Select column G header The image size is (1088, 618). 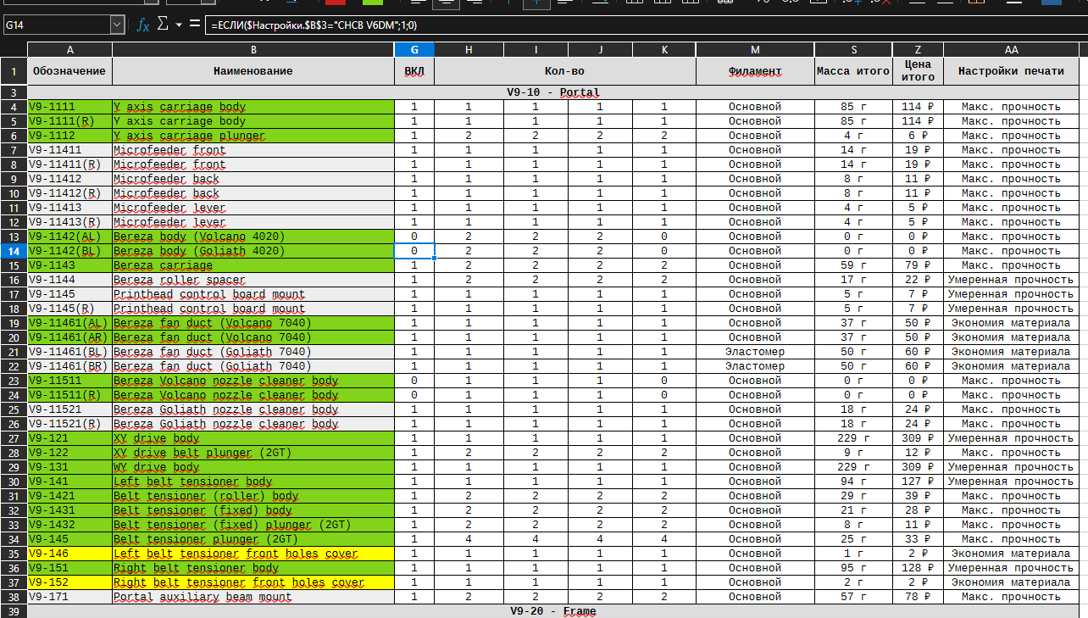click(x=414, y=50)
